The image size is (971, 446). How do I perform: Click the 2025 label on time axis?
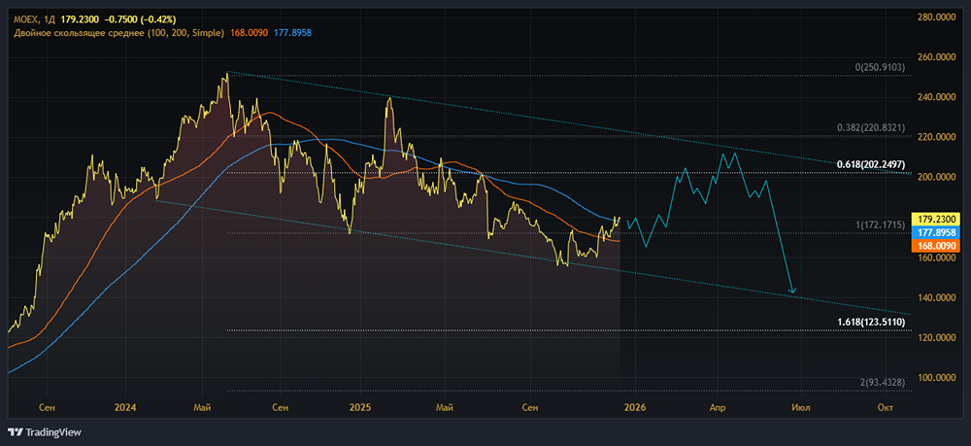pyautogui.click(x=360, y=407)
